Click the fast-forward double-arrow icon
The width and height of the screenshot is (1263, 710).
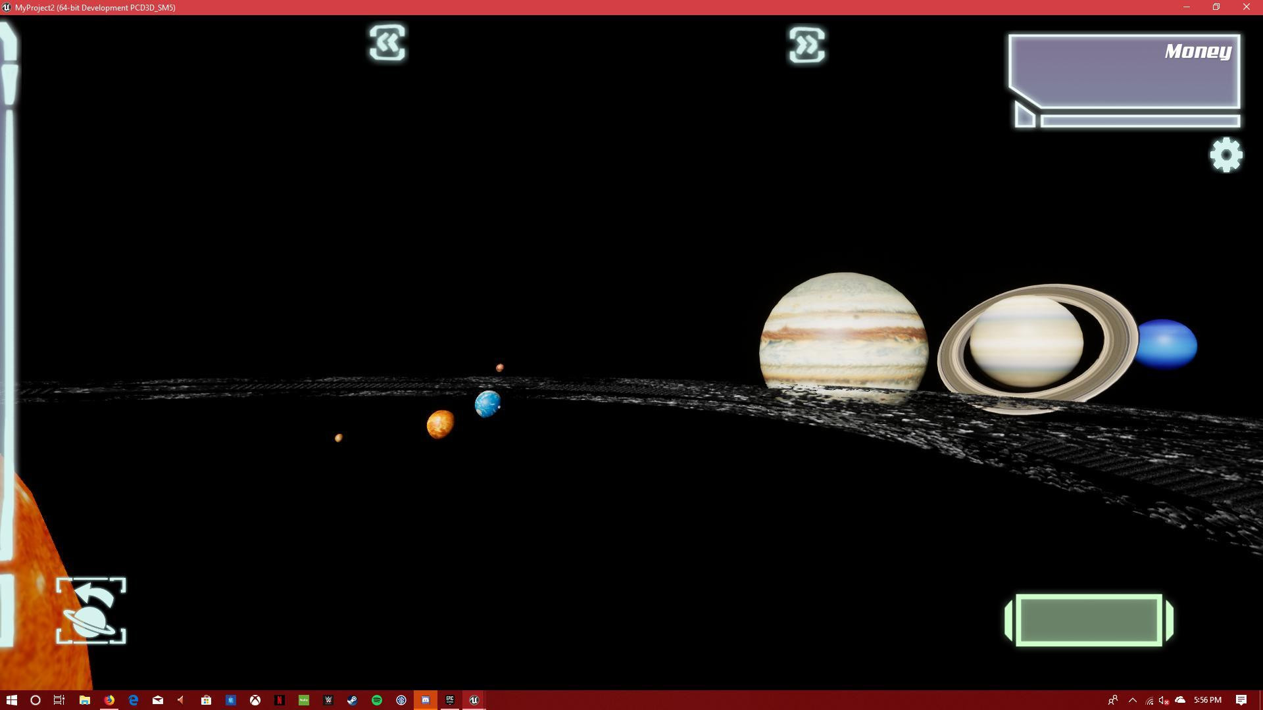(x=806, y=45)
